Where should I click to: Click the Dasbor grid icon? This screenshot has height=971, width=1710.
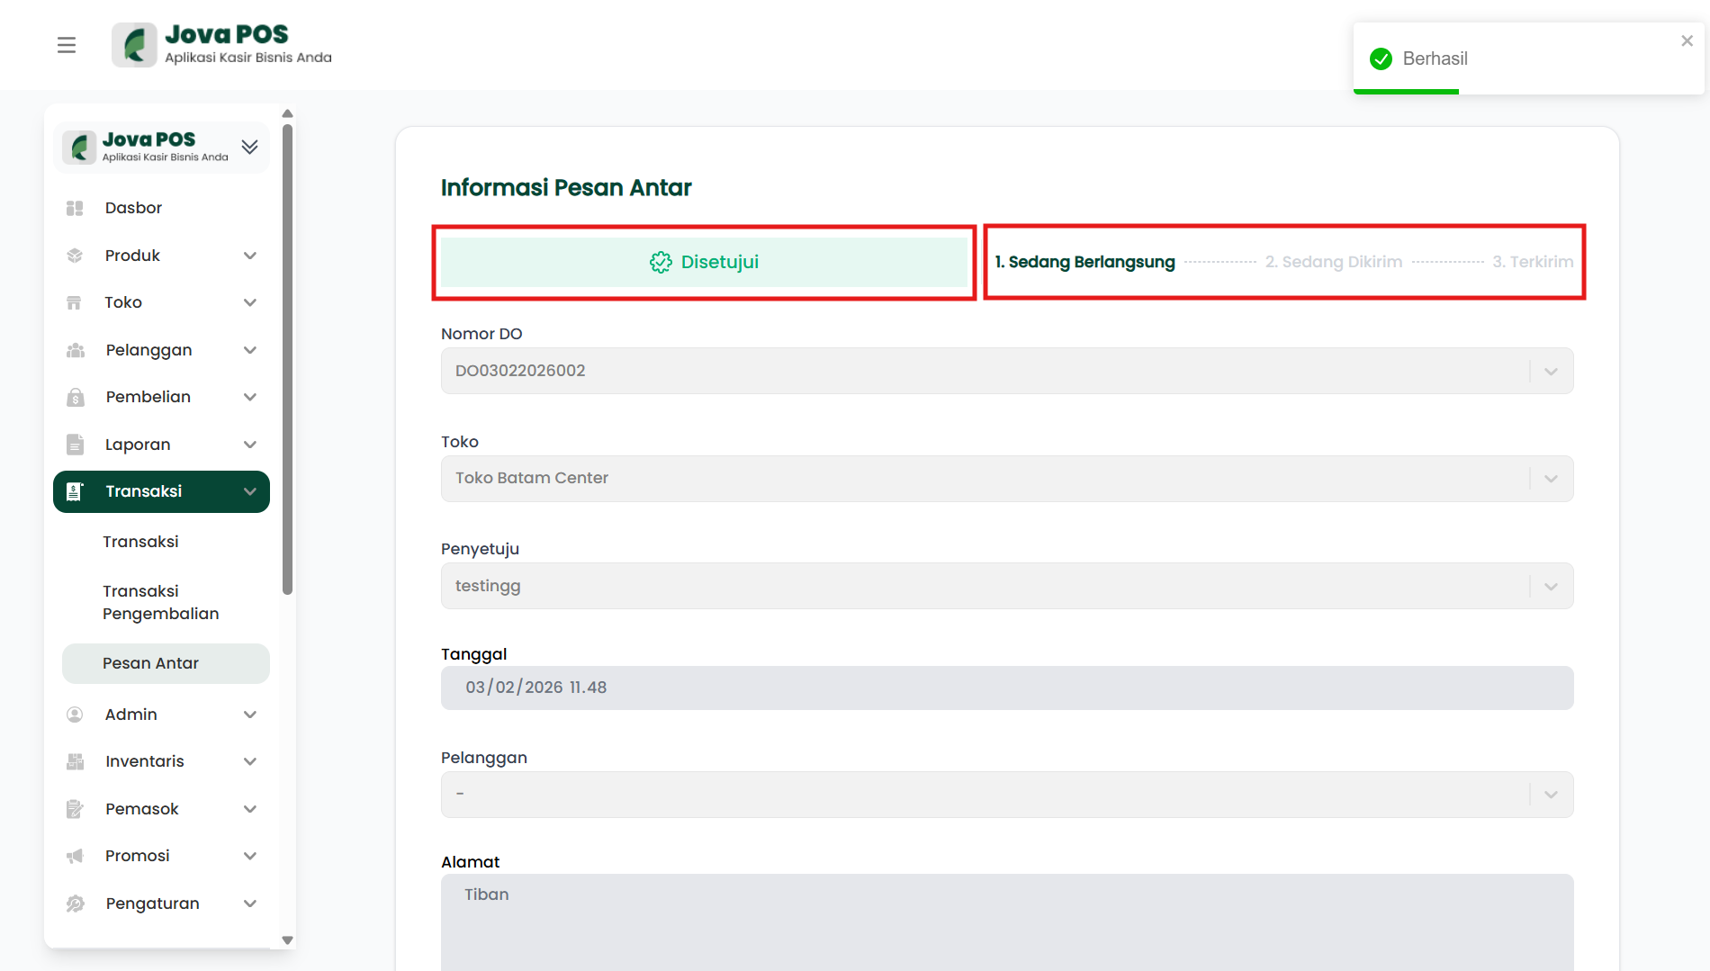(x=75, y=208)
